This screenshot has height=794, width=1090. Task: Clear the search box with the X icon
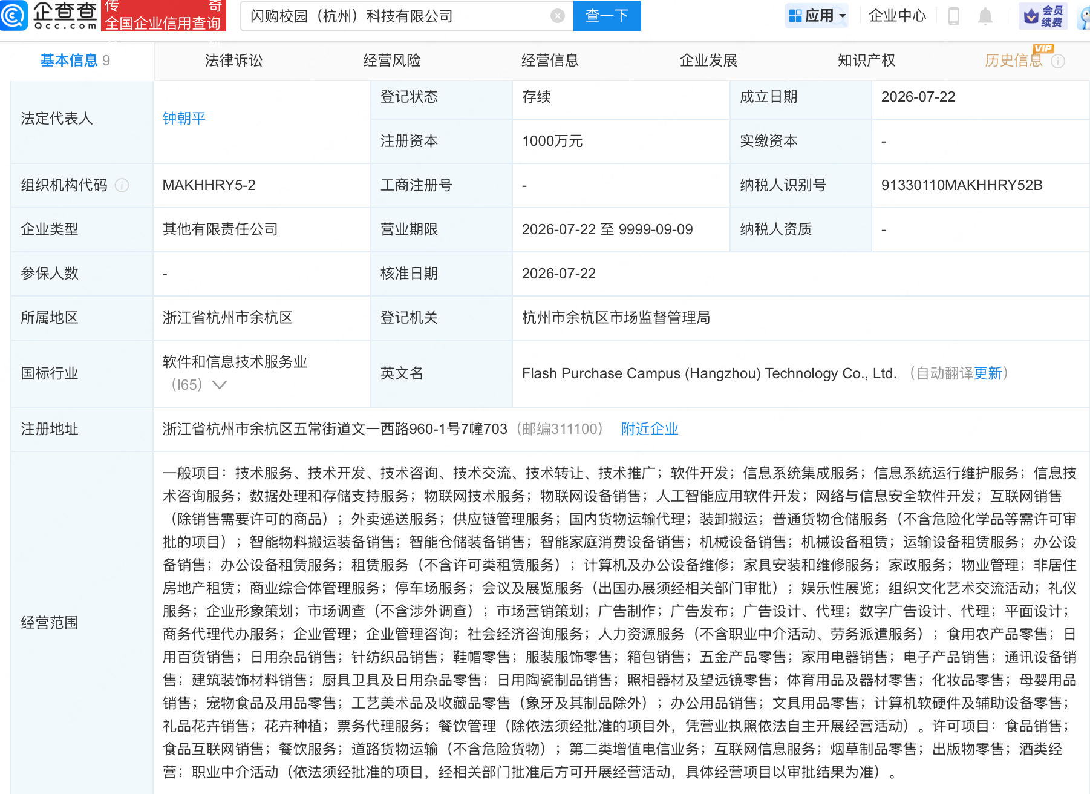(x=558, y=16)
